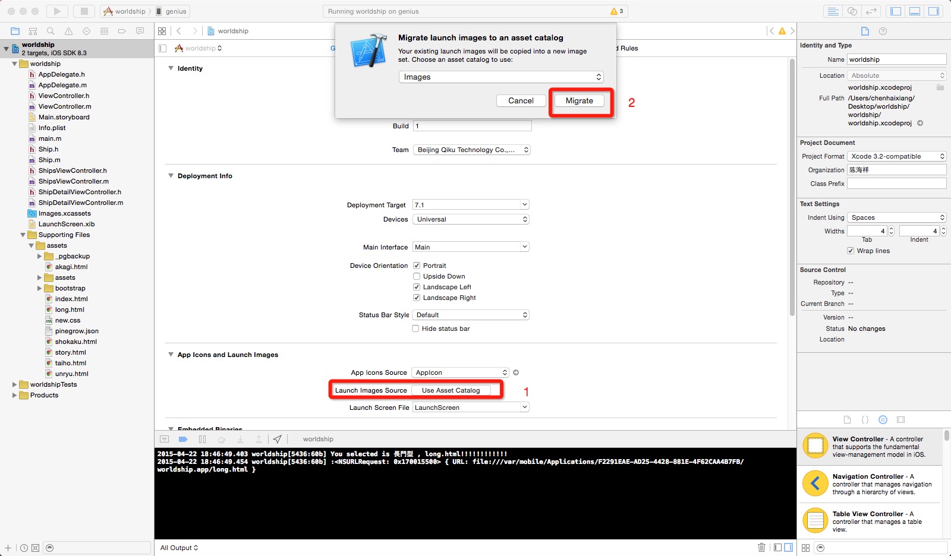Screen dimensions: 951x556
Task: Increment the Tab width stepper
Action: pyautogui.click(x=891, y=228)
